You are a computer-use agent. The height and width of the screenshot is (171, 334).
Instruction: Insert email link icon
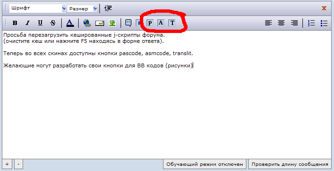click(99, 23)
